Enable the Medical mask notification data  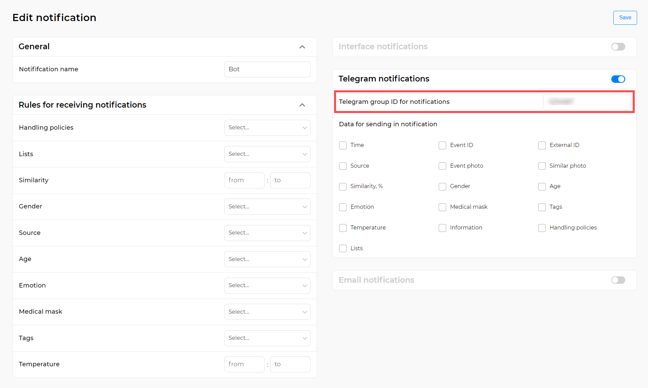pyautogui.click(x=442, y=207)
